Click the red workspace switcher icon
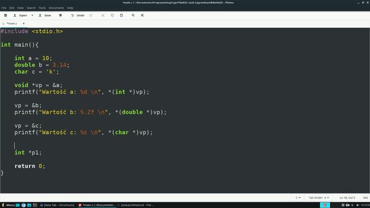This screenshot has height=208, width=370. pos(325,205)
